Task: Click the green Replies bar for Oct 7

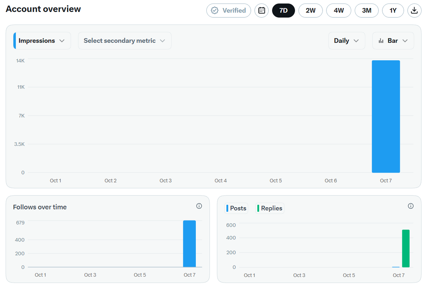Action: coord(406,248)
